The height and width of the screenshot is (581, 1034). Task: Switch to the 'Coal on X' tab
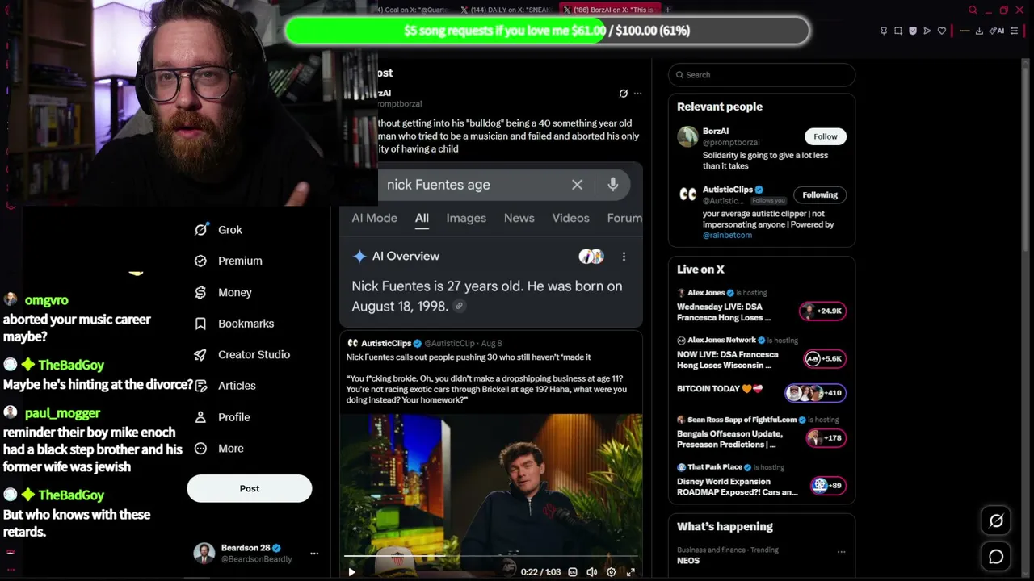(x=413, y=10)
